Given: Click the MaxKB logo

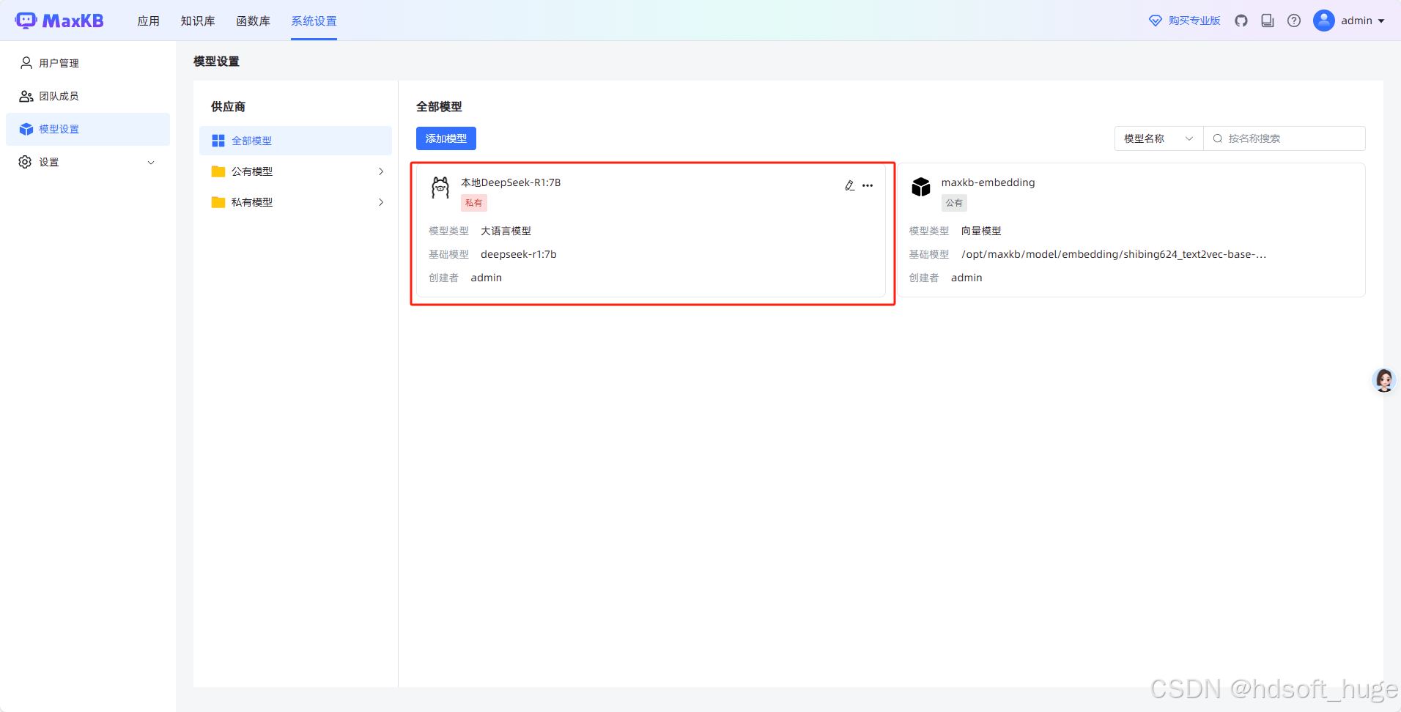Looking at the screenshot, I should [x=59, y=21].
